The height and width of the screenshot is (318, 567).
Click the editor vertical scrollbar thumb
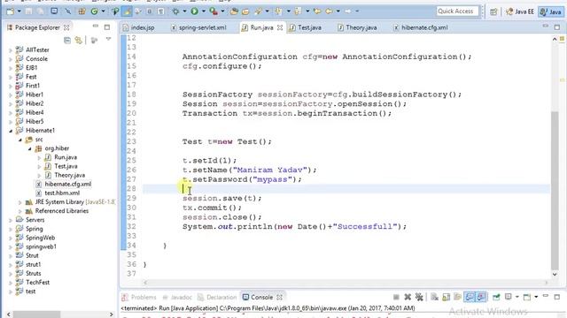point(555,191)
